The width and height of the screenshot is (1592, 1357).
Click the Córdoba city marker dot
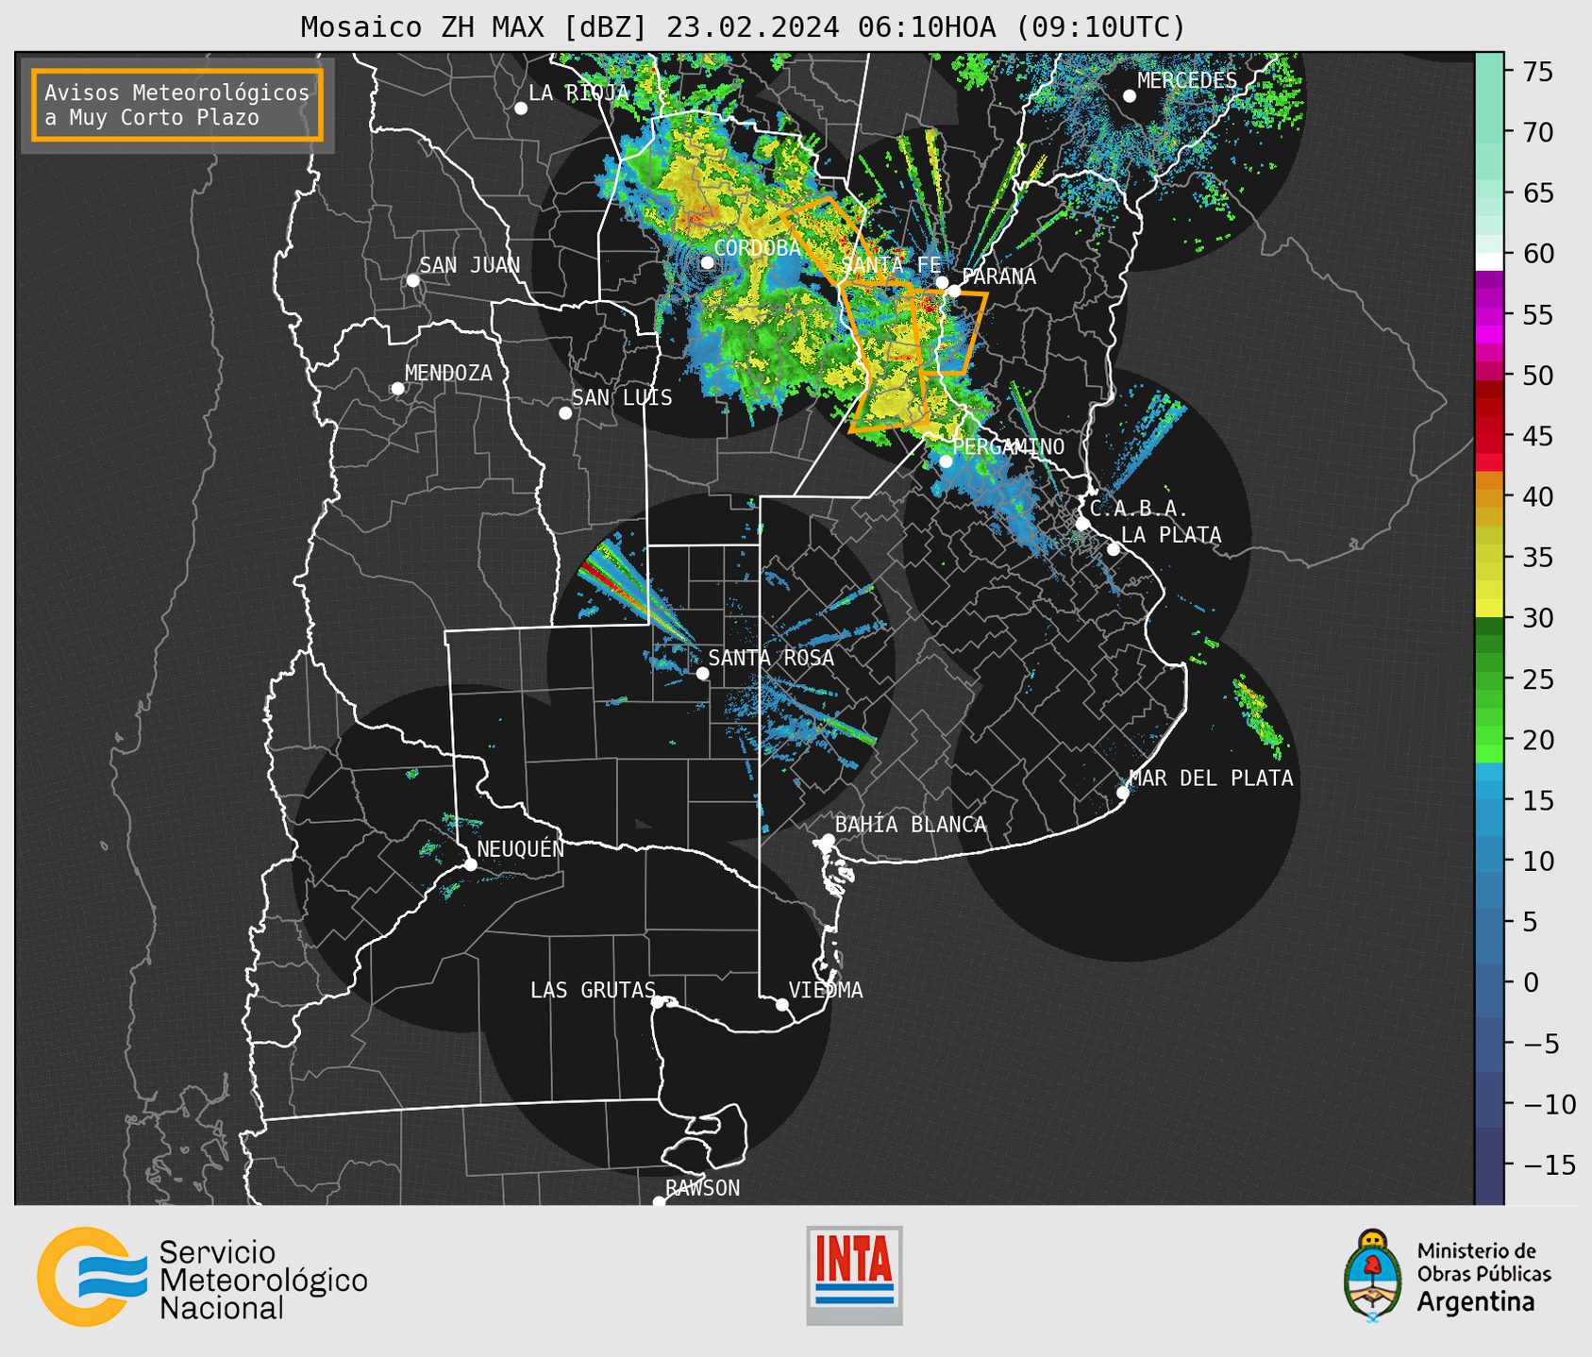click(x=707, y=262)
